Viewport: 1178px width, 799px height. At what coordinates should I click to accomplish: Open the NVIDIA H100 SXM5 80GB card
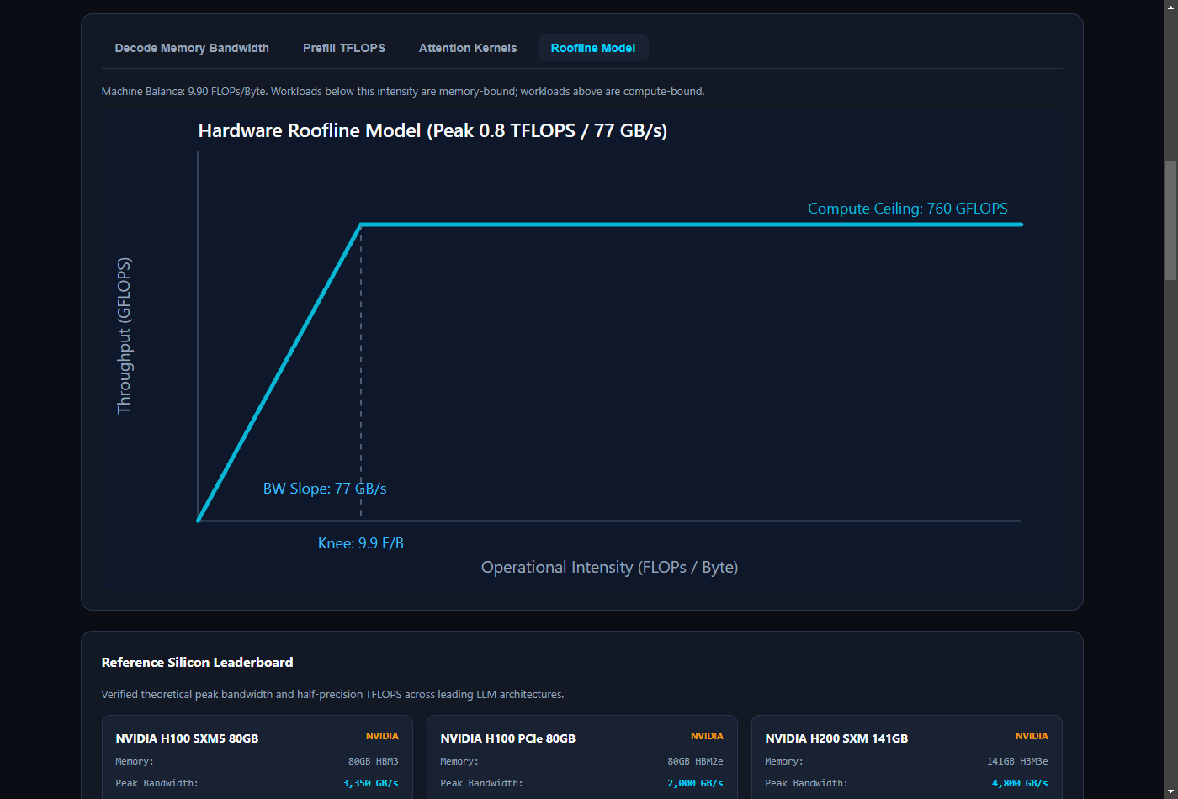point(257,757)
